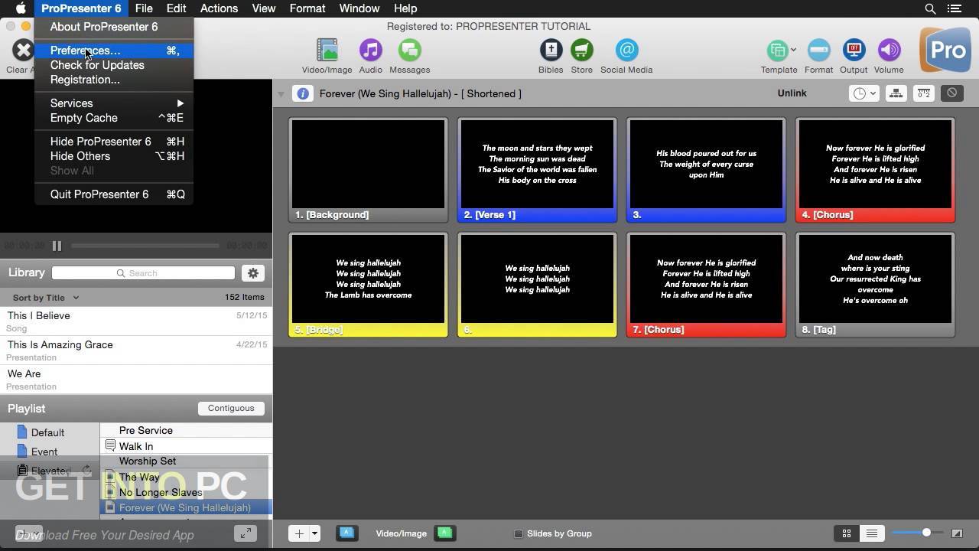979x551 pixels.
Task: Open Registration… menu entry
Action: pyautogui.click(x=113, y=80)
